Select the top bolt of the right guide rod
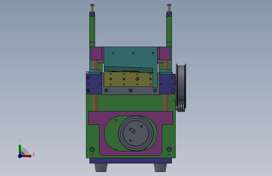The width and height of the screenshot is (272, 176). coord(169,8)
